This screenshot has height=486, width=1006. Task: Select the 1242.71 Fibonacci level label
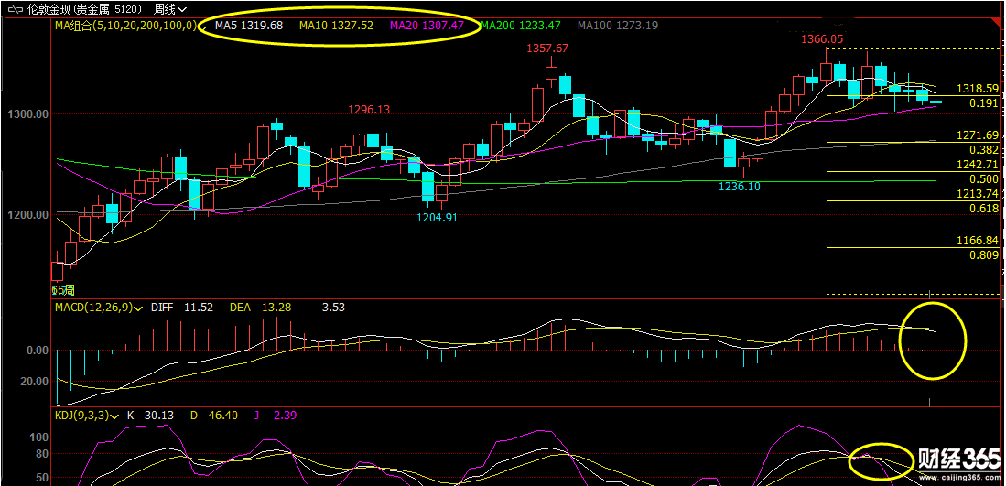[978, 164]
